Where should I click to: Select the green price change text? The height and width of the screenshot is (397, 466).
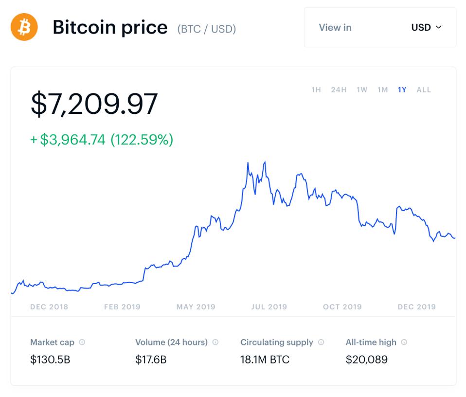point(101,141)
